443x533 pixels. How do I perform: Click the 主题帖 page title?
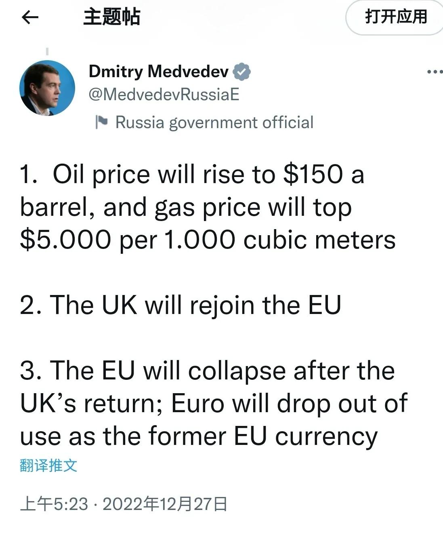(111, 17)
